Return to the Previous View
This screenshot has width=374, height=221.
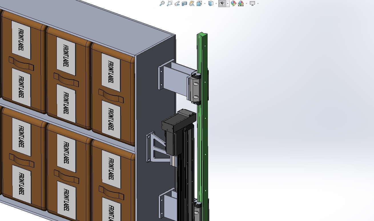(177, 3)
